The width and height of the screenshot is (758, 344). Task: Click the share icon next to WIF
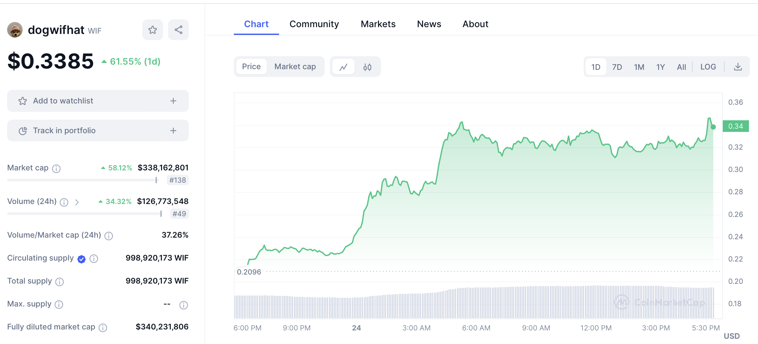coord(178,30)
